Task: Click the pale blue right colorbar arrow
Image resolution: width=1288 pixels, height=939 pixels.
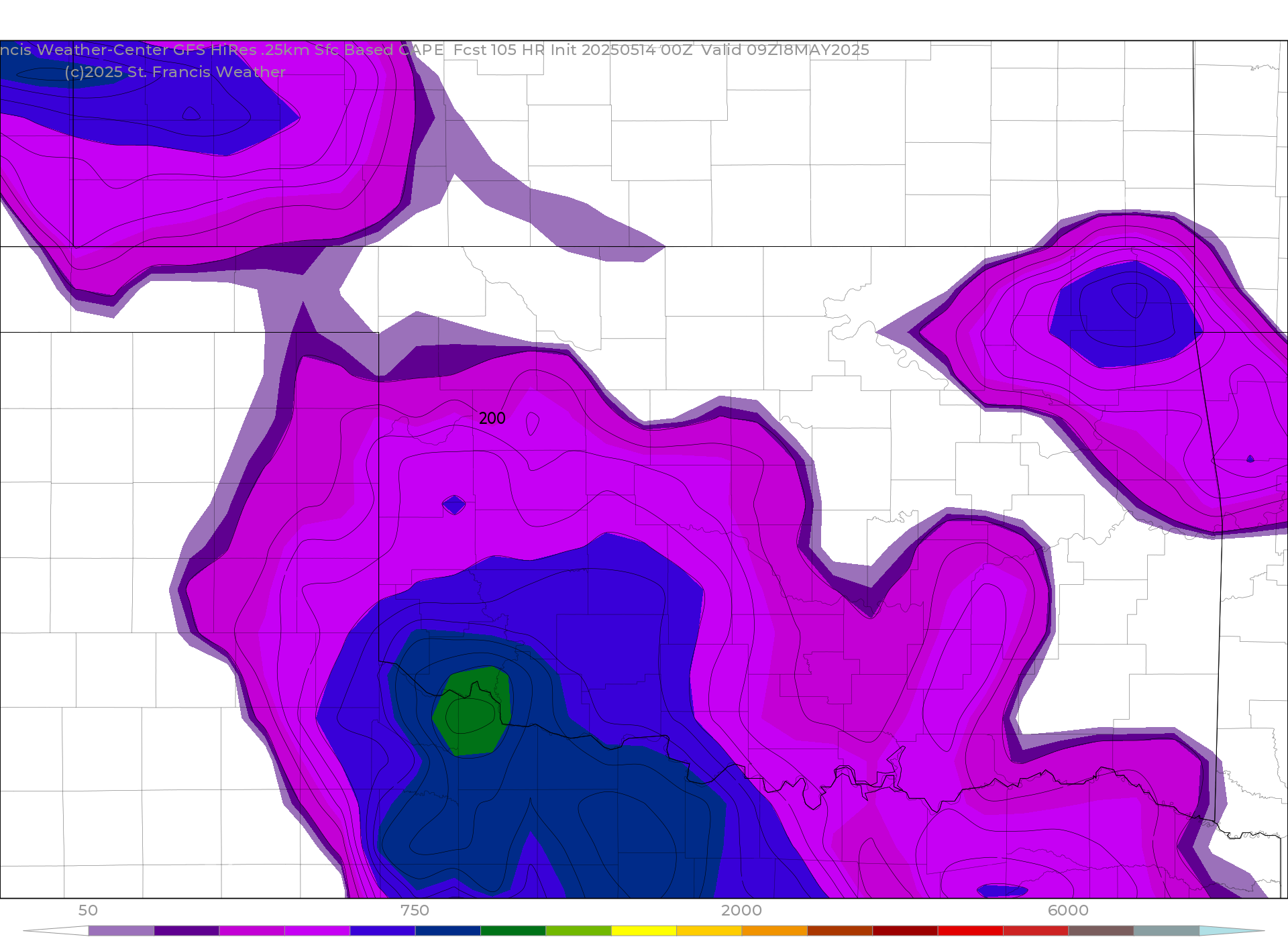Action: (1232, 931)
